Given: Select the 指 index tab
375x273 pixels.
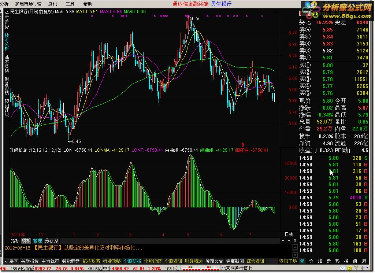Looking at the screenshot, I should [x=346, y=261].
